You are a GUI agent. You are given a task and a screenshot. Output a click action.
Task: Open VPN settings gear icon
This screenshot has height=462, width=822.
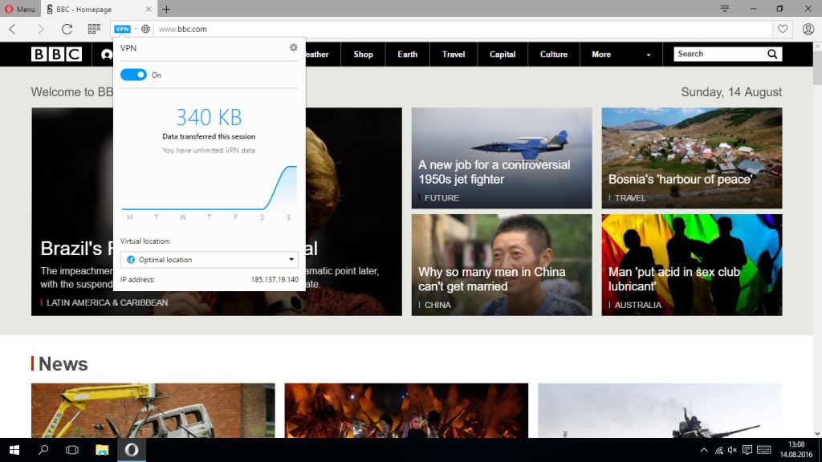(x=293, y=48)
